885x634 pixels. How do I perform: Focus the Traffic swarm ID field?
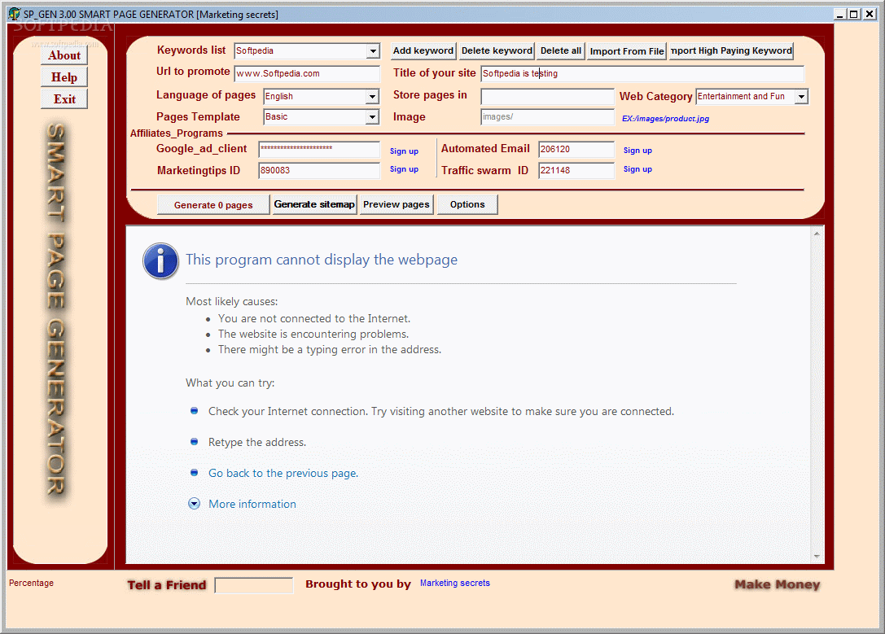[x=576, y=170]
